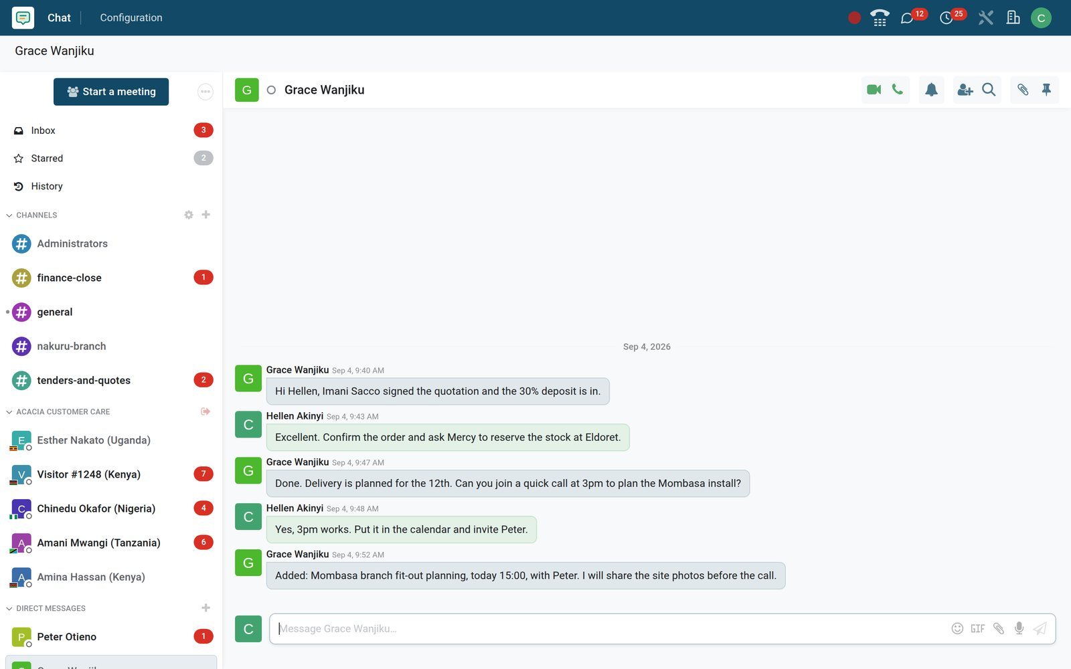Start a video call with Grace Wanjiku
Viewport: 1071px width, 669px height.
[874, 90]
